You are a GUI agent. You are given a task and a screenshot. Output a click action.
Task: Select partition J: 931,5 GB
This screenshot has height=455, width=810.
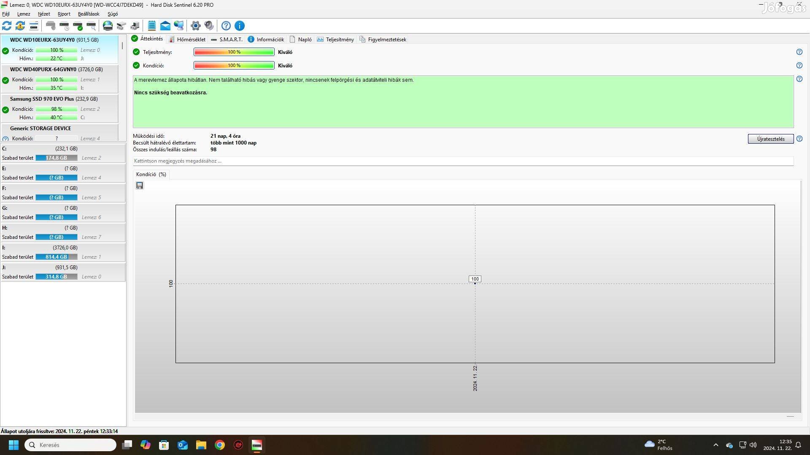click(x=63, y=272)
